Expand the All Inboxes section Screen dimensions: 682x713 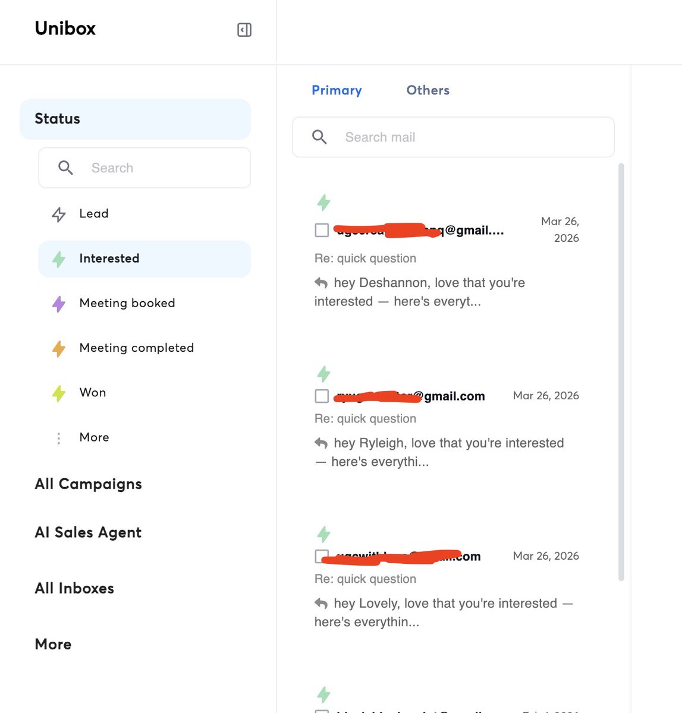[74, 588]
